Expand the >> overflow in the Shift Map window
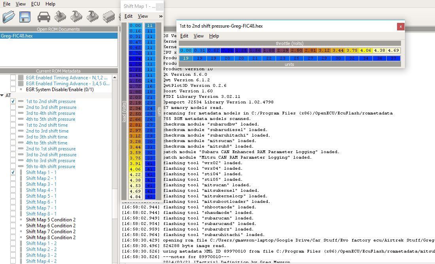 (x=161, y=16)
